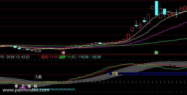Image resolution: width=187 pixels, height=95 pixels.
Task: Click the cyan buy signal bar strip
Action: click(54, 89)
